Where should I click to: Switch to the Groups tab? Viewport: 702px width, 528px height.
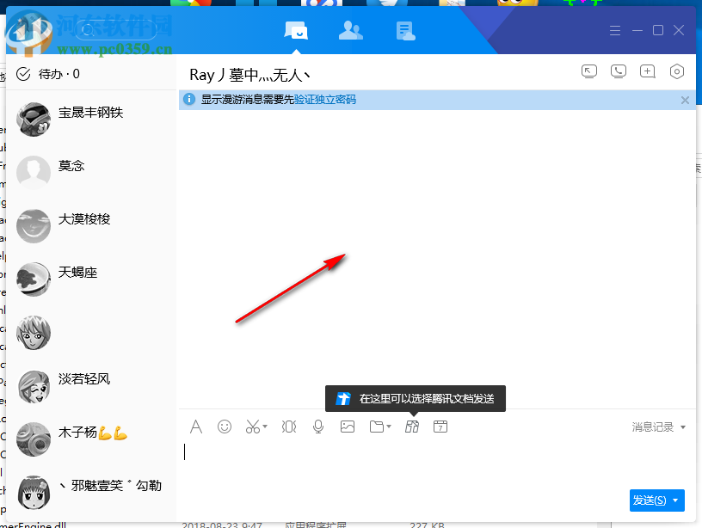point(405,30)
